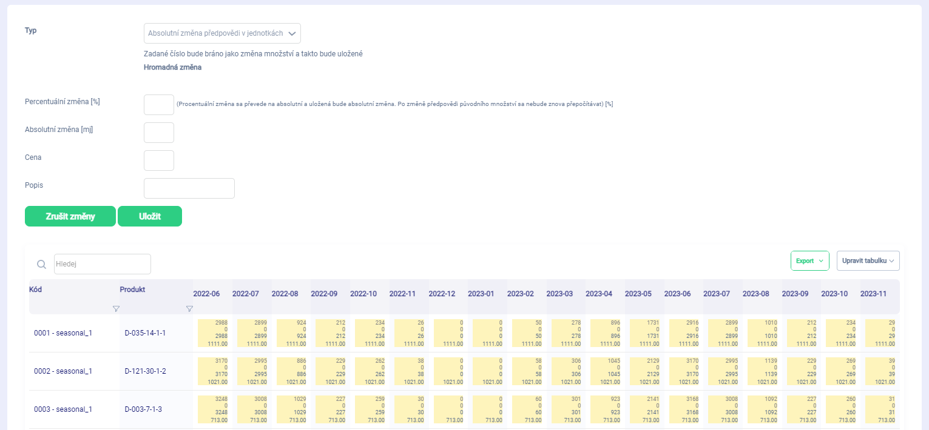The width and height of the screenshot is (929, 430).
Task: Click into the Popis text field
Action: pyautogui.click(x=189, y=188)
